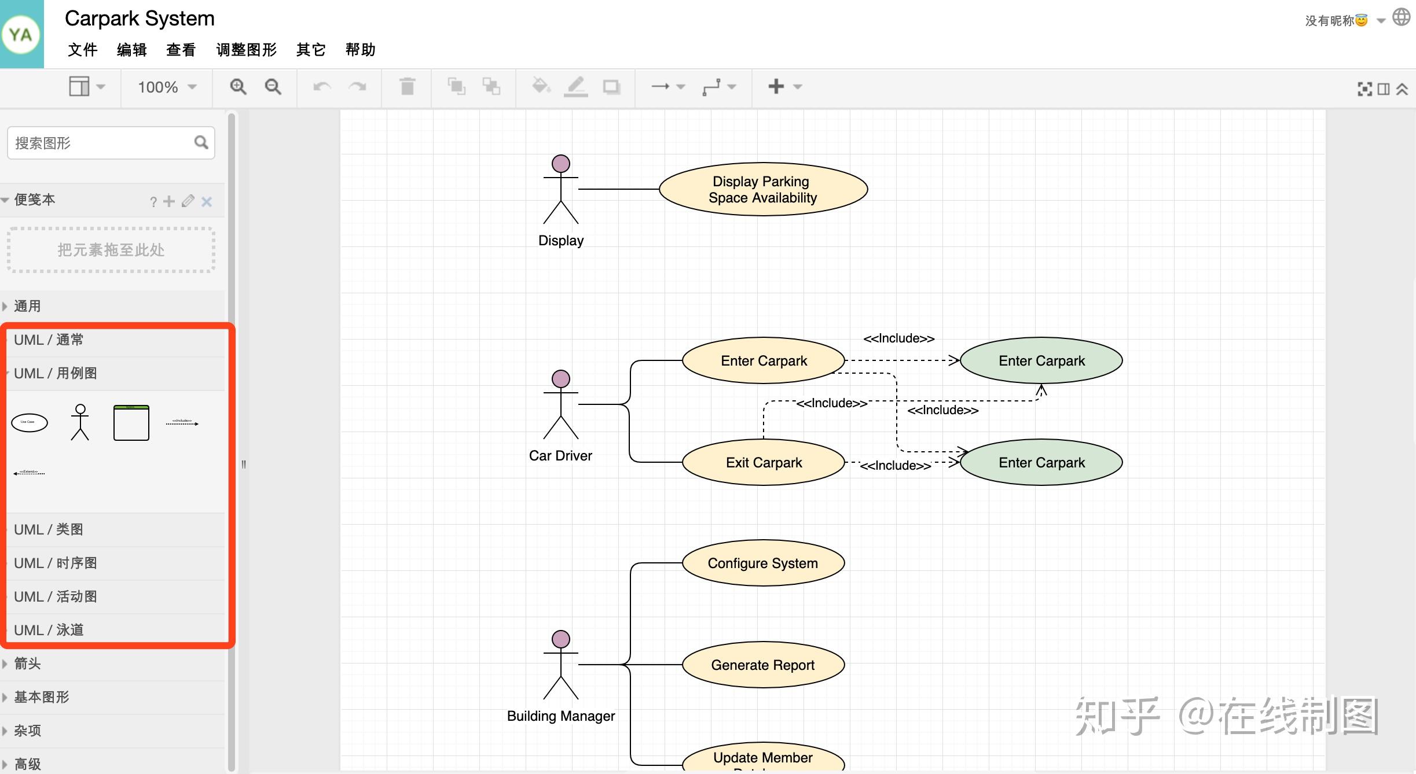Image resolution: width=1416 pixels, height=774 pixels.
Task: Click the YA logo icon
Action: pos(21,34)
